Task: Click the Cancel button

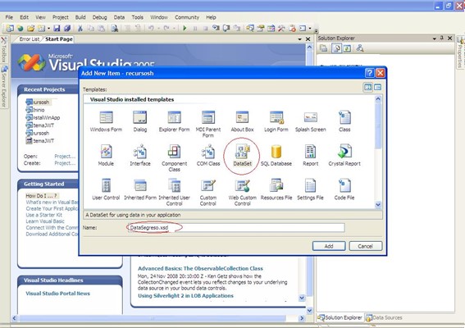Action: point(366,246)
